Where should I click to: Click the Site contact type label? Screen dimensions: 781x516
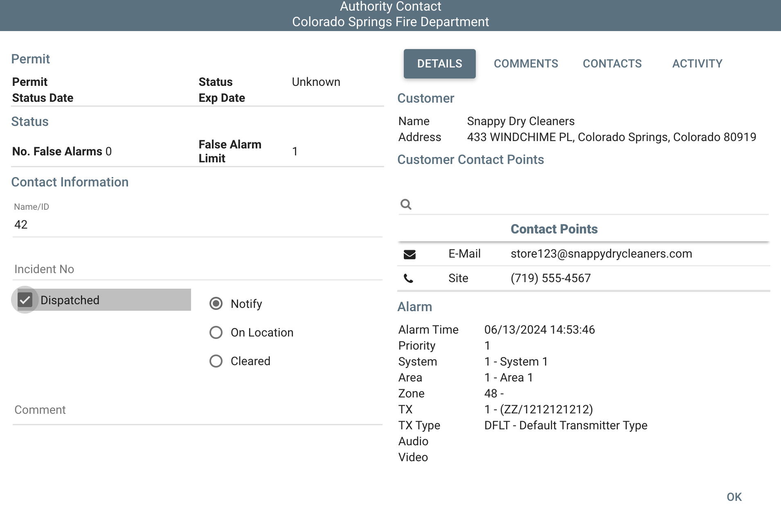[458, 278]
